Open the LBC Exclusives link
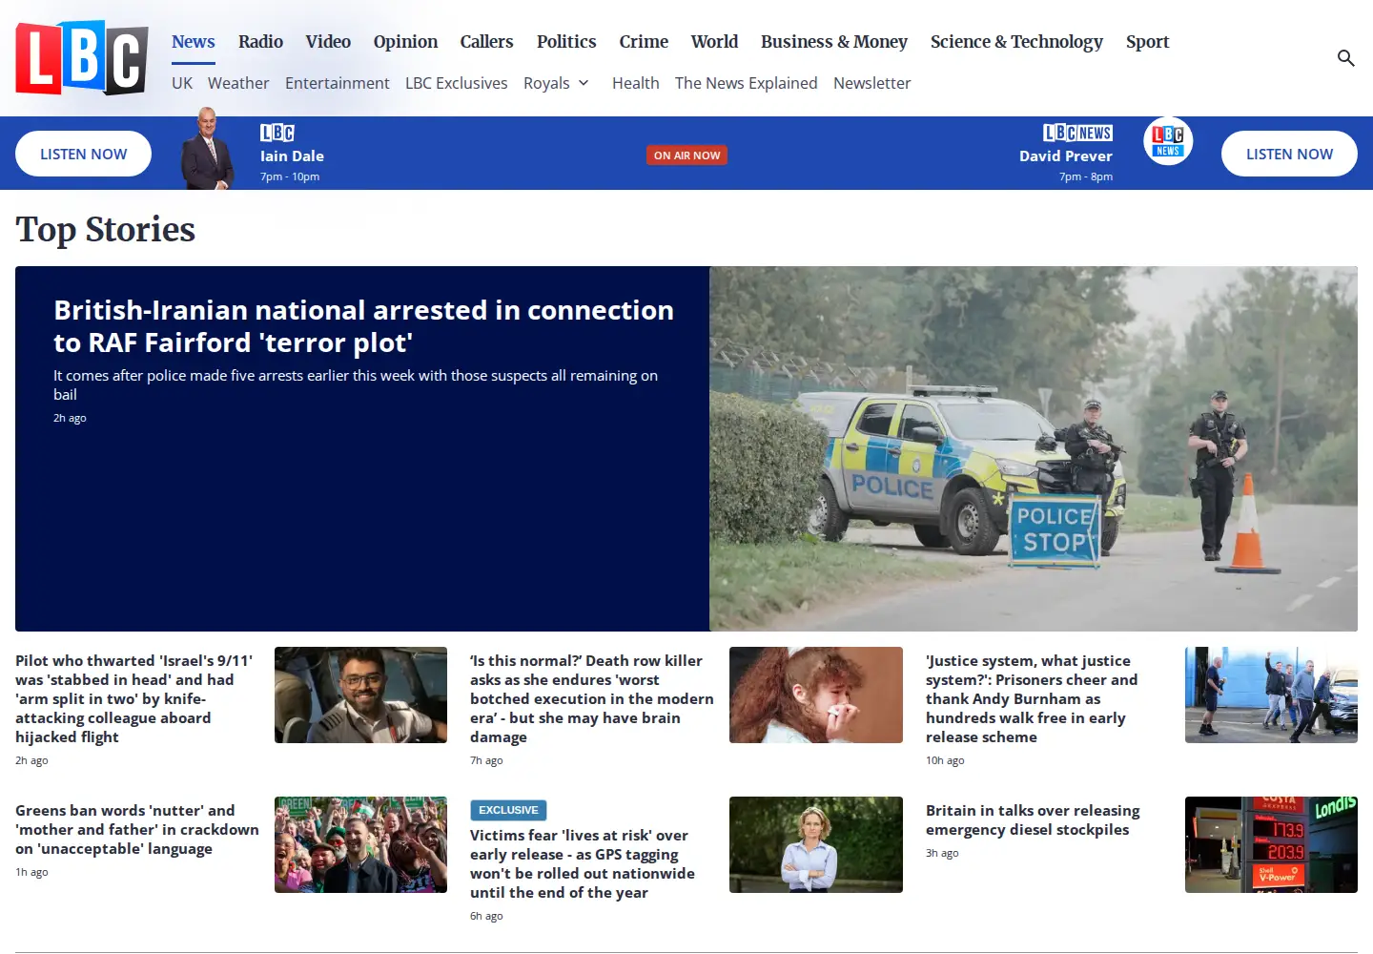Screen dimensions: 1373x954 456,83
